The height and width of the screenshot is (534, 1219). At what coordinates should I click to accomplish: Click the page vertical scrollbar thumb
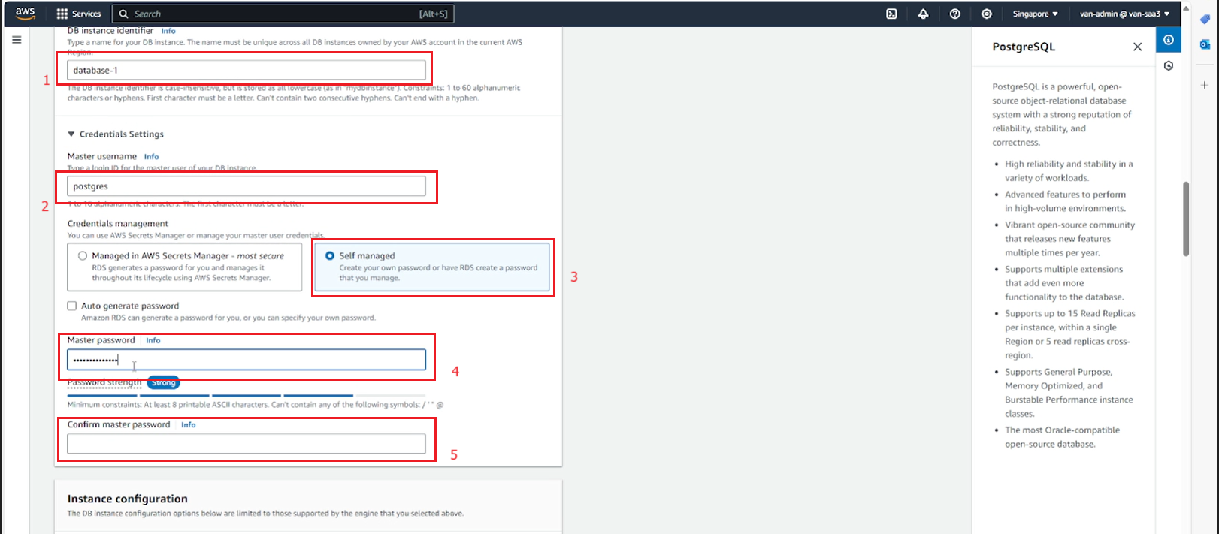(1186, 219)
